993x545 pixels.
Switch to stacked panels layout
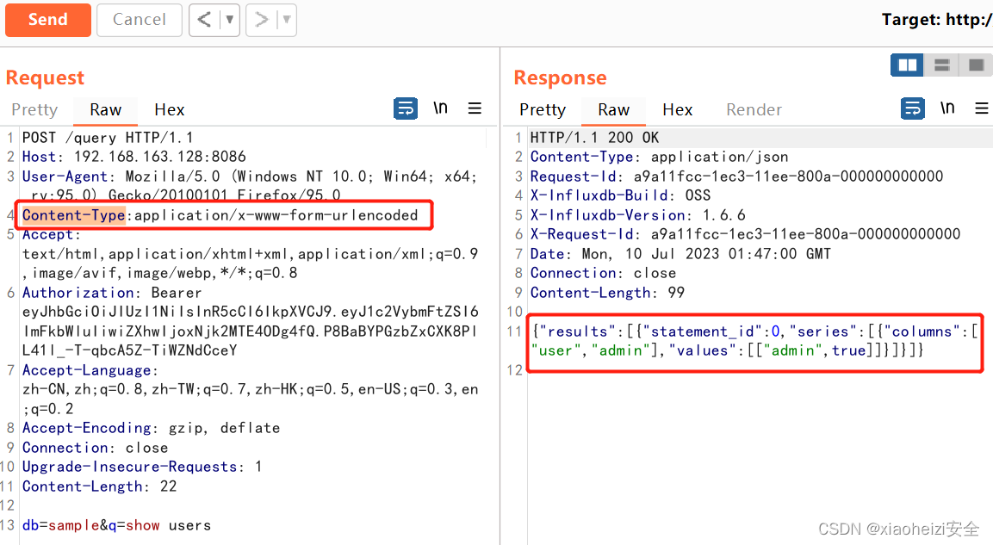(941, 65)
